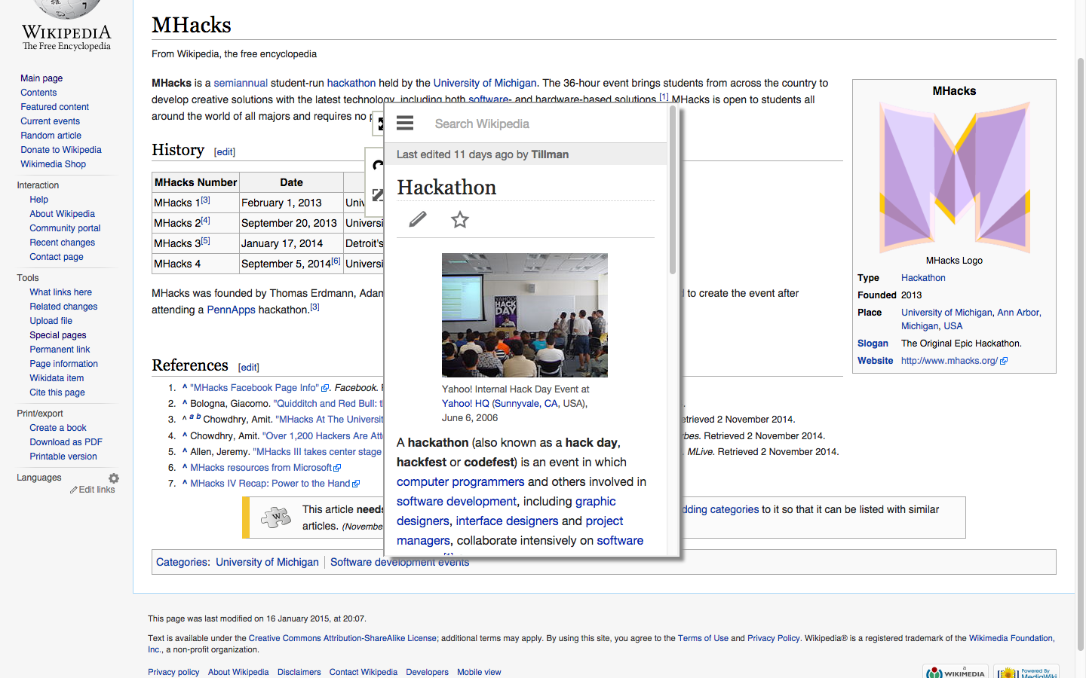Open Related changes tool
Viewport: 1086px width, 678px height.
[x=63, y=307]
